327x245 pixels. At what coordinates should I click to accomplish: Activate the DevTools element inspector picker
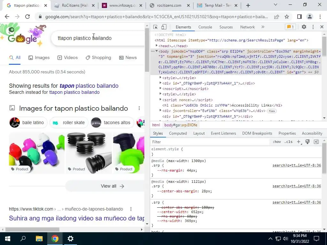[x=155, y=27]
